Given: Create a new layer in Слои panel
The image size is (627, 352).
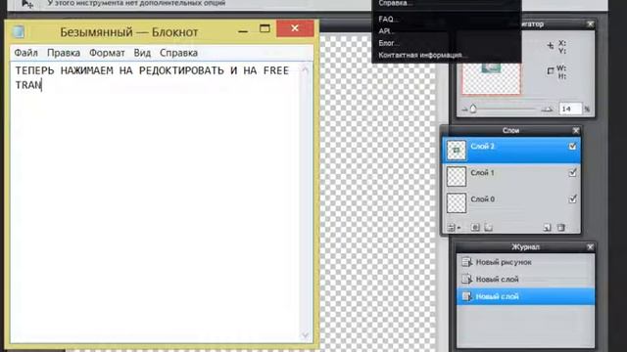Looking at the screenshot, I should coord(547,228).
